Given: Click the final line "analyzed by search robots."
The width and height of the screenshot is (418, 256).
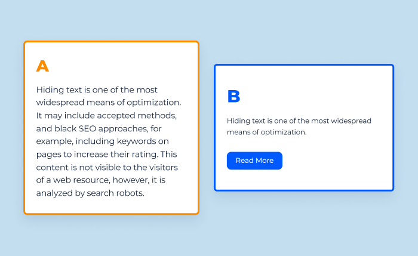Looking at the screenshot, I should 90,193.
